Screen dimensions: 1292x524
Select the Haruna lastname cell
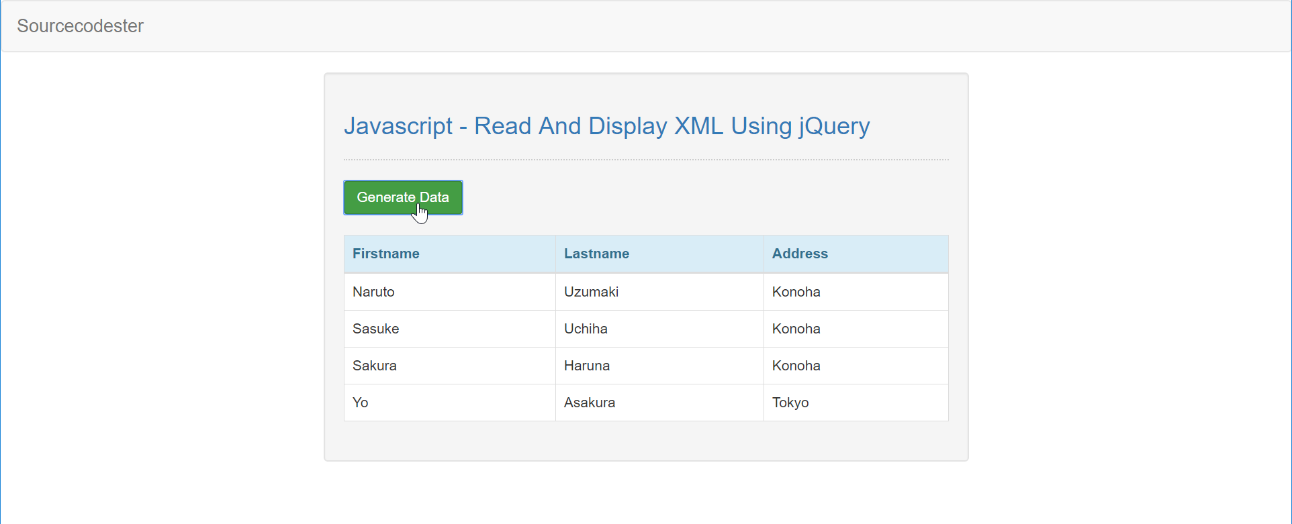(659, 366)
